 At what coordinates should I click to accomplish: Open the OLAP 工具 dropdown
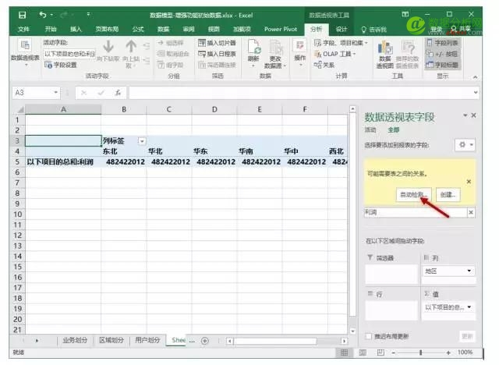click(334, 54)
